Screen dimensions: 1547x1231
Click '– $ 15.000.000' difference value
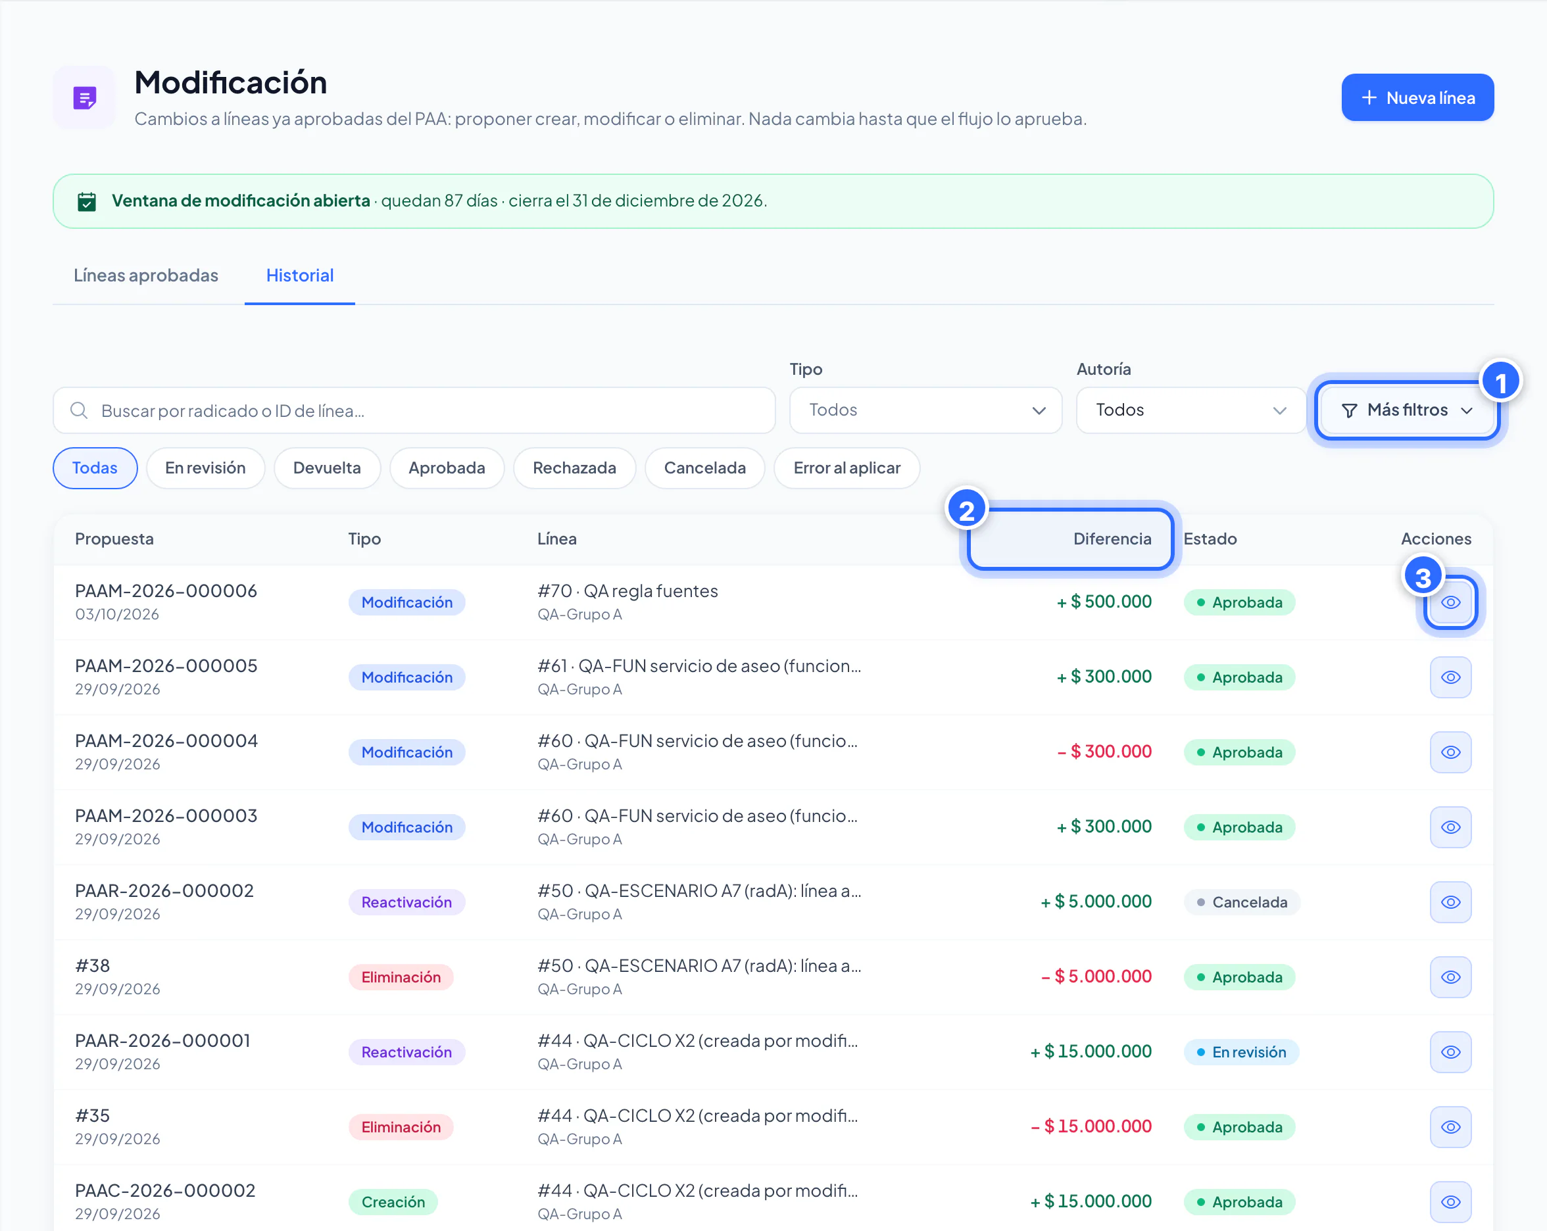(x=1091, y=1126)
